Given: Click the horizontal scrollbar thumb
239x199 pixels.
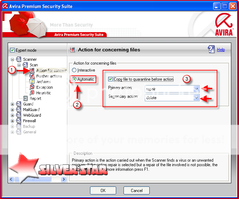Looking at the screenshot, I should pos(32,179).
